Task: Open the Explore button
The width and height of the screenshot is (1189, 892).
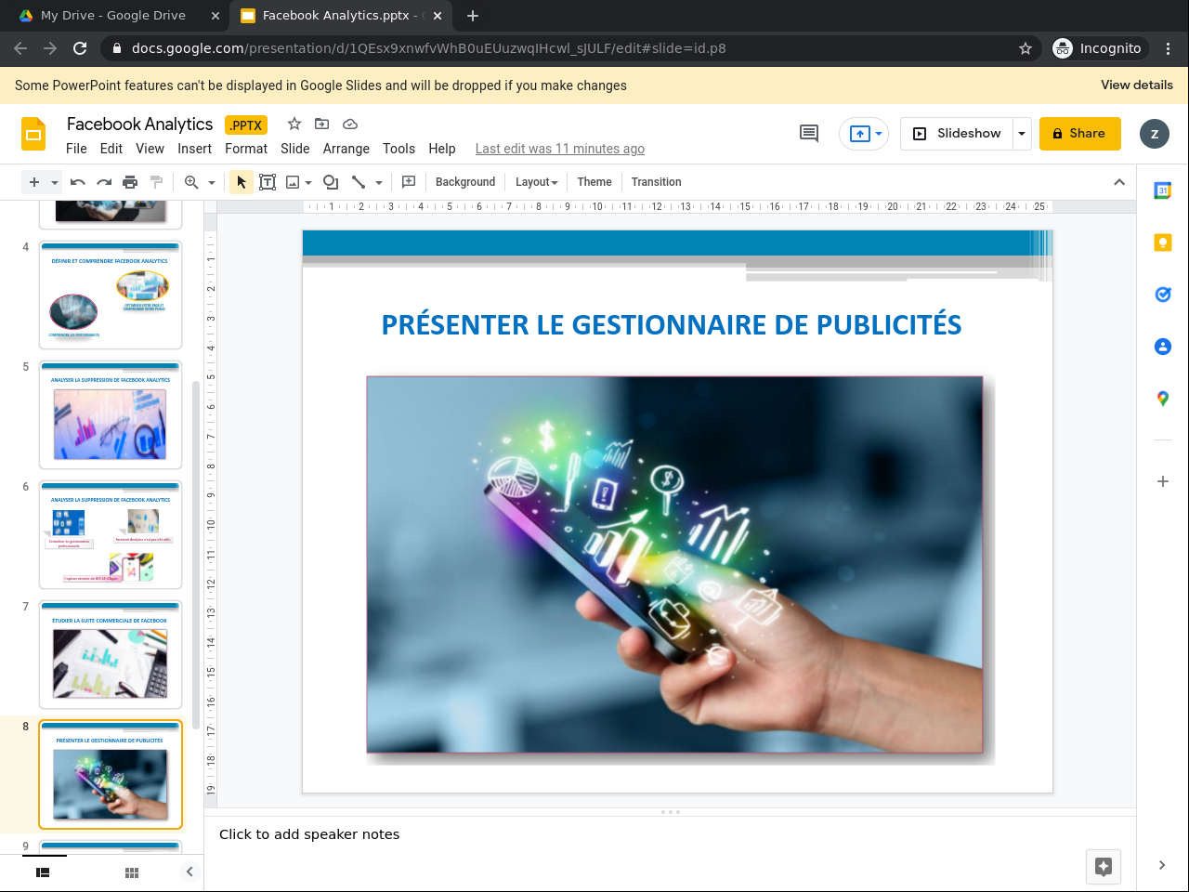Action: coord(1104,867)
